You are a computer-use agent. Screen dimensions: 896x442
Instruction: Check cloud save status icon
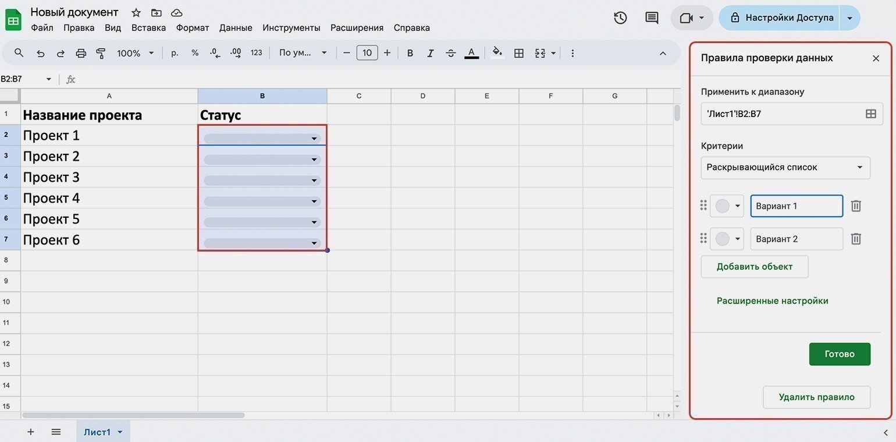point(176,12)
